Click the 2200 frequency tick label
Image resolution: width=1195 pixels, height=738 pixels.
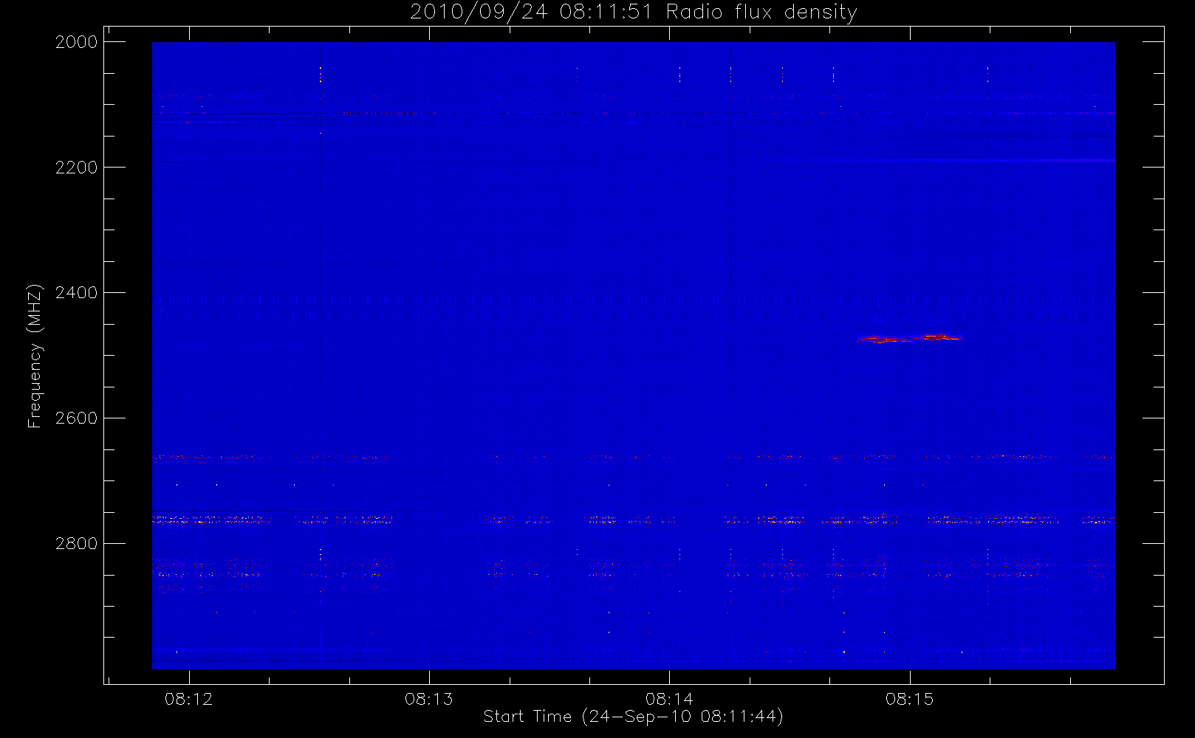coord(77,168)
